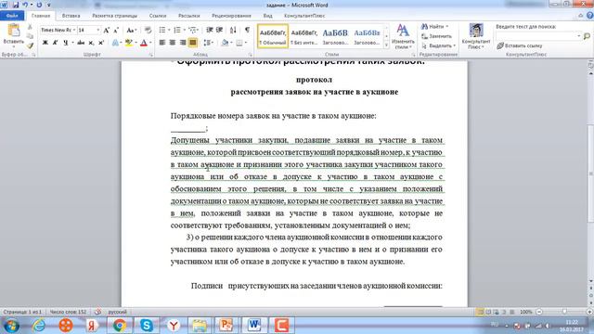Click Изменить стили button

(x=403, y=36)
